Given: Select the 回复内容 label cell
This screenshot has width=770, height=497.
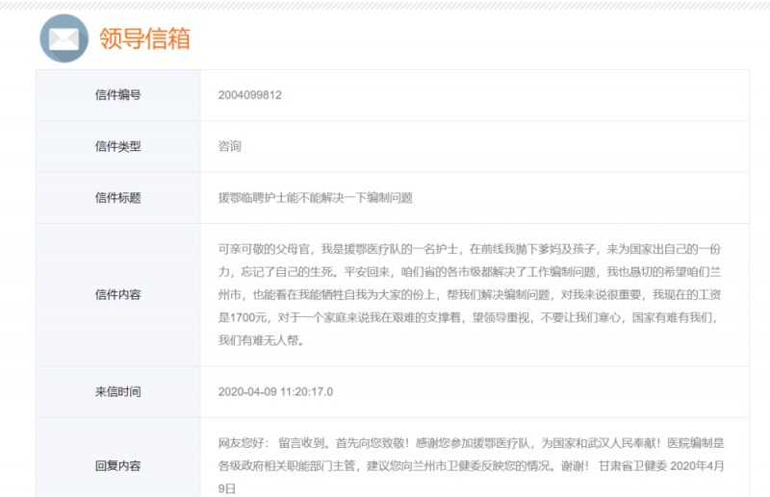Looking at the screenshot, I should point(117,466).
